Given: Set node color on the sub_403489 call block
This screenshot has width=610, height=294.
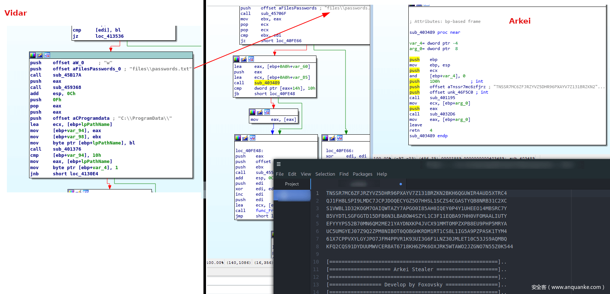Looking at the screenshot, I should pyautogui.click(x=237, y=59).
